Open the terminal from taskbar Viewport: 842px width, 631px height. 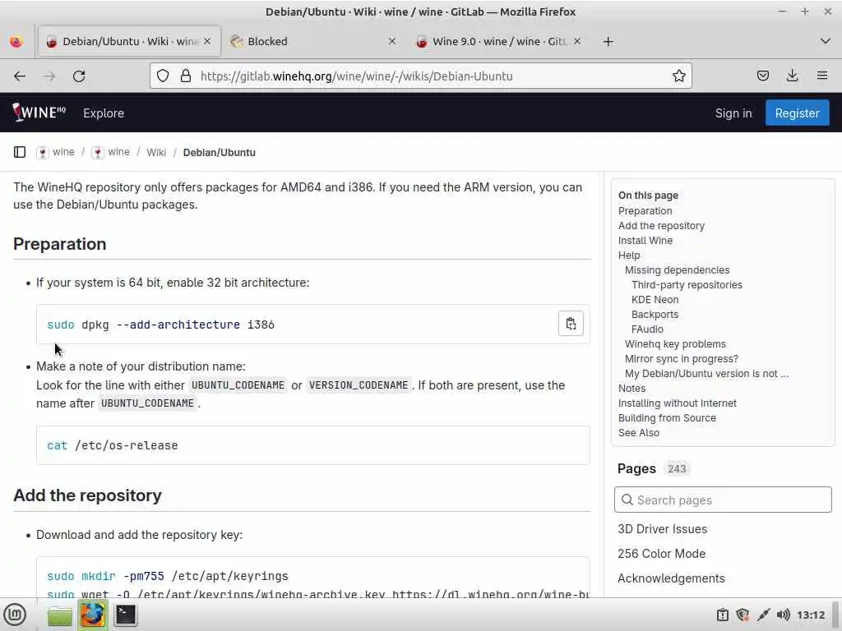click(126, 615)
